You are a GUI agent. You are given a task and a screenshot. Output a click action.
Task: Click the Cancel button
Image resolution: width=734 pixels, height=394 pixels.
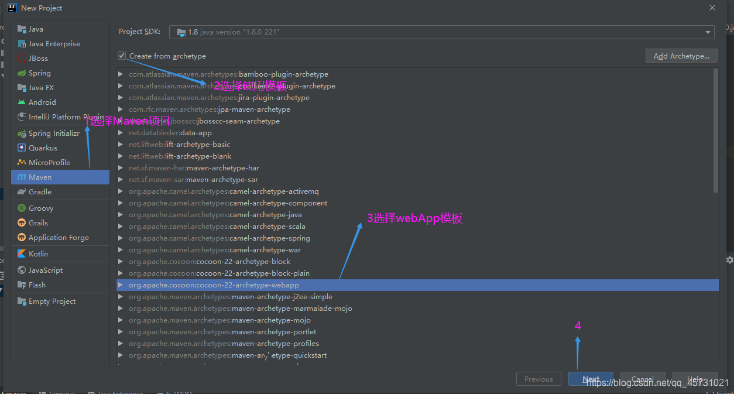(x=643, y=379)
